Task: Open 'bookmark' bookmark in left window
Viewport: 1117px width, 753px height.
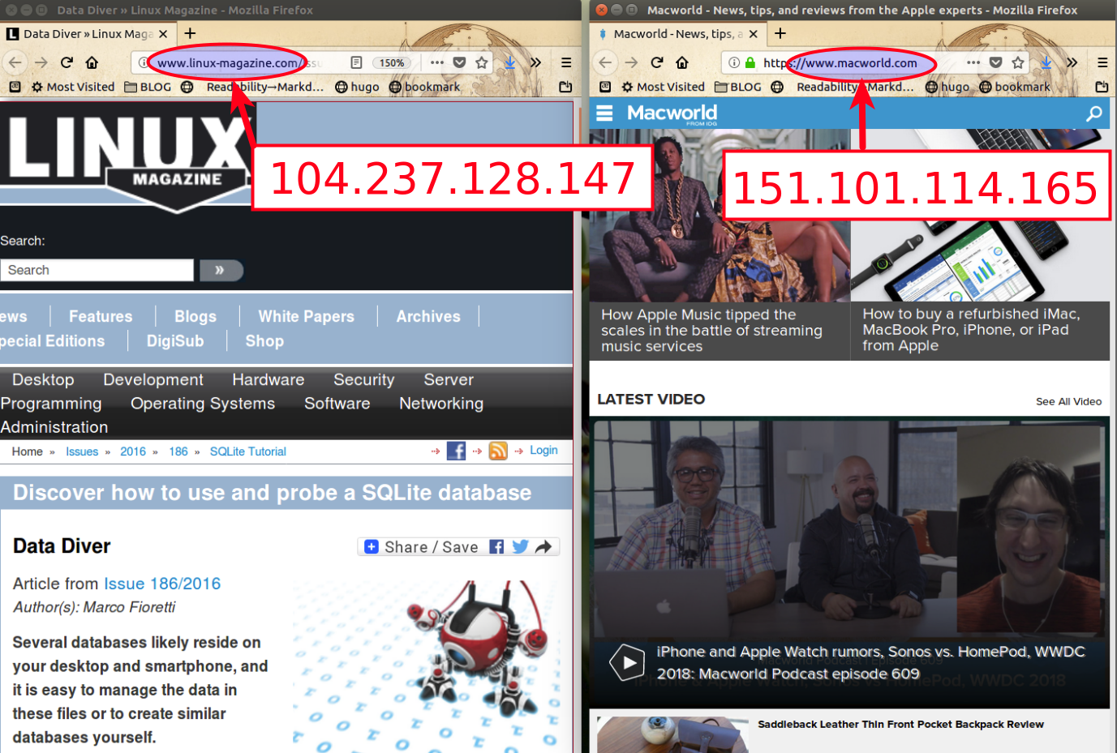Action: click(x=424, y=87)
